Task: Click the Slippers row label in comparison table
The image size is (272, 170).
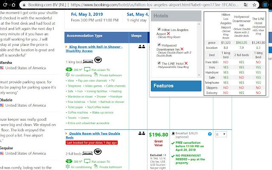Action: click(x=212, y=88)
